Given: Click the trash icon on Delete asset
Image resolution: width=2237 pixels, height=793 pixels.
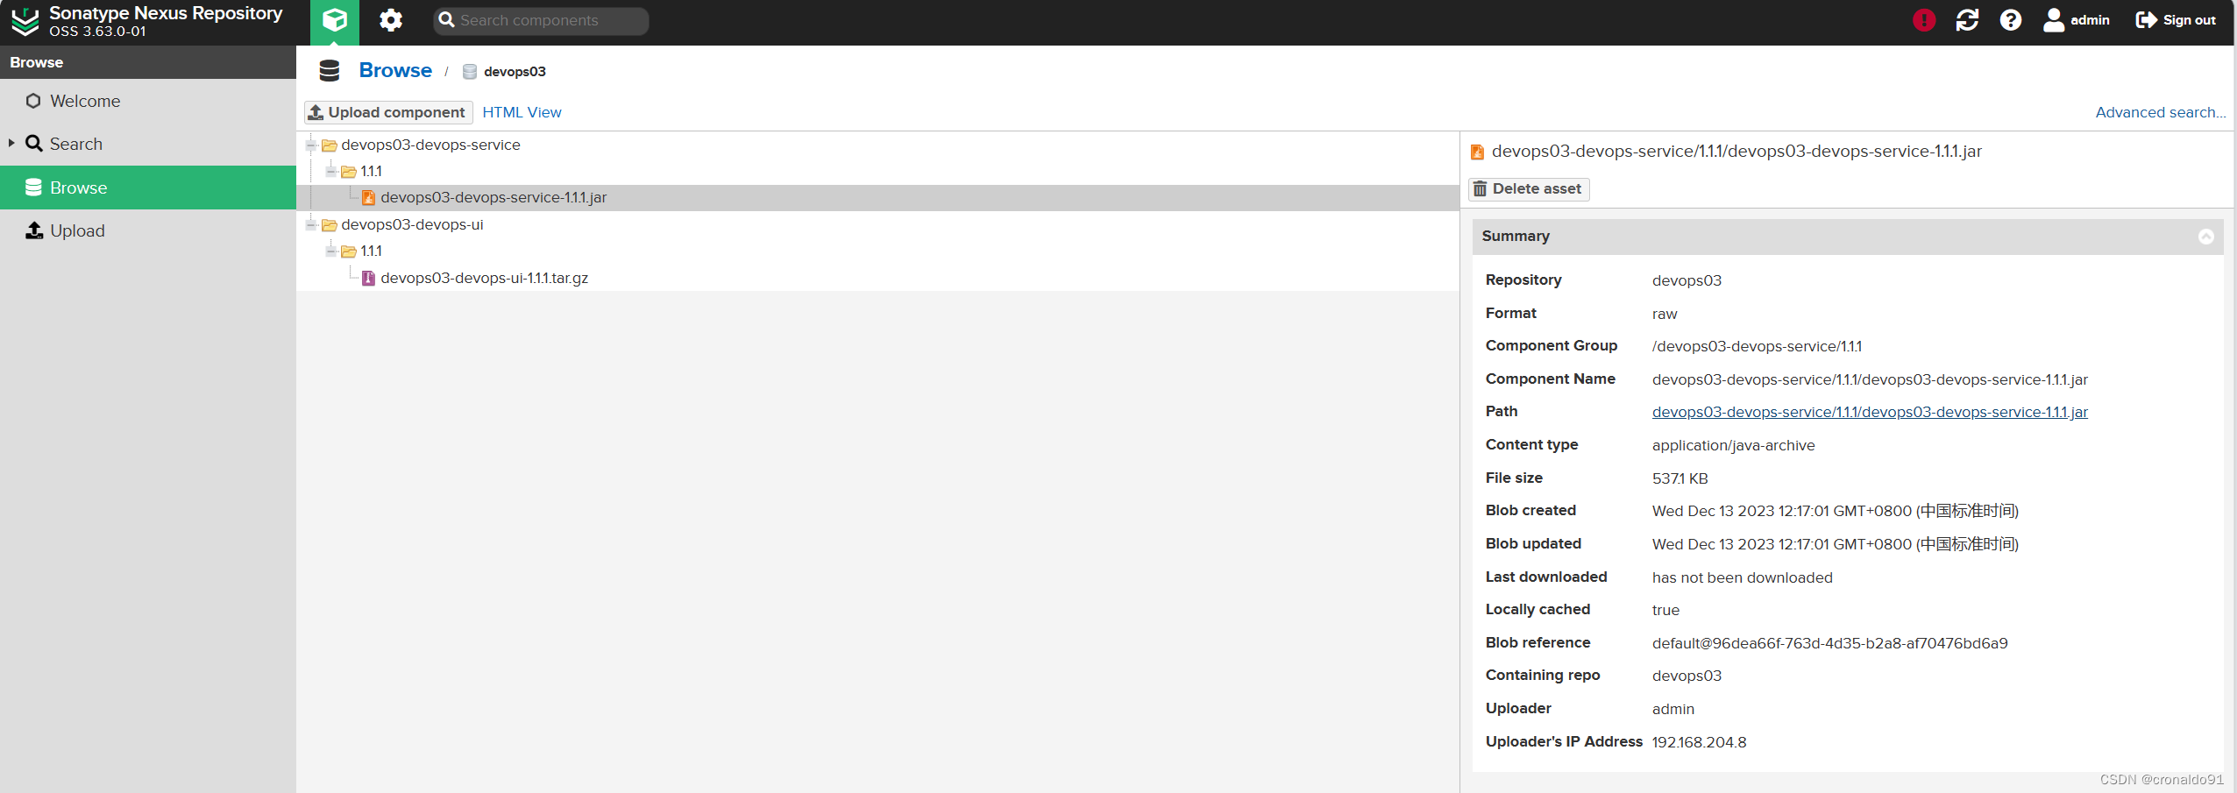Looking at the screenshot, I should point(1480,189).
